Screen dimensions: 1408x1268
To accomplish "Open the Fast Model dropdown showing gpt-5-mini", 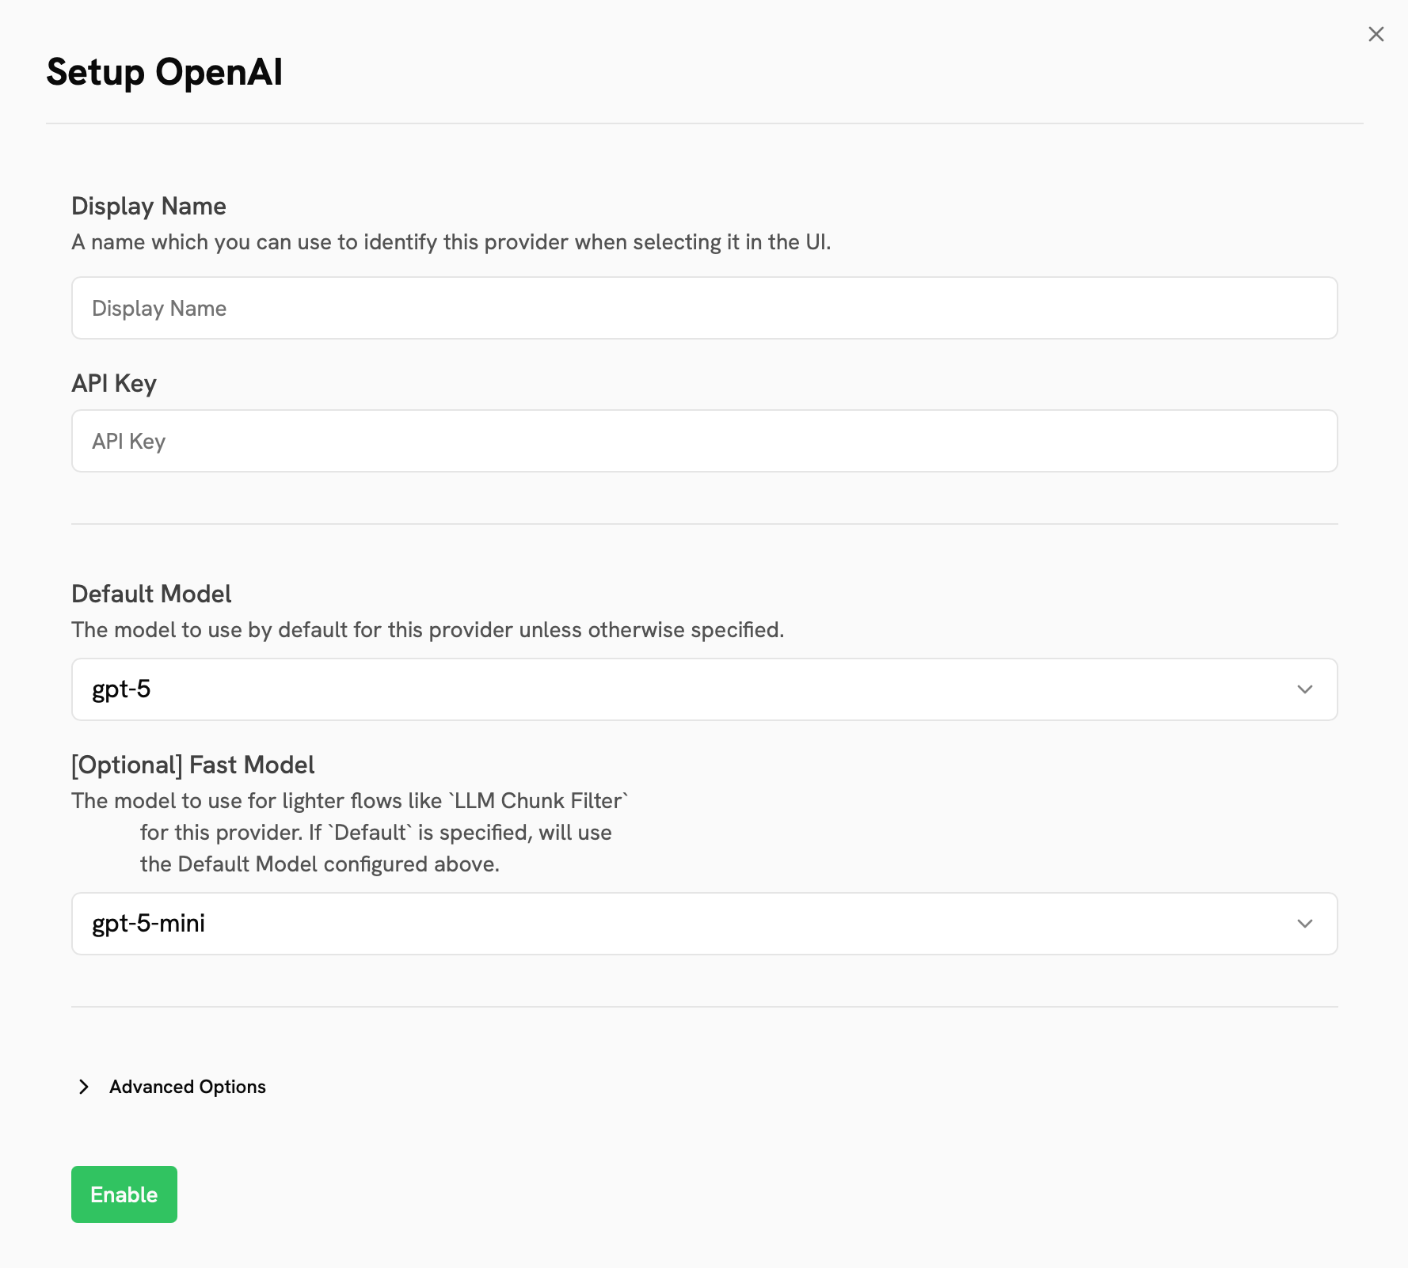I will (703, 923).
